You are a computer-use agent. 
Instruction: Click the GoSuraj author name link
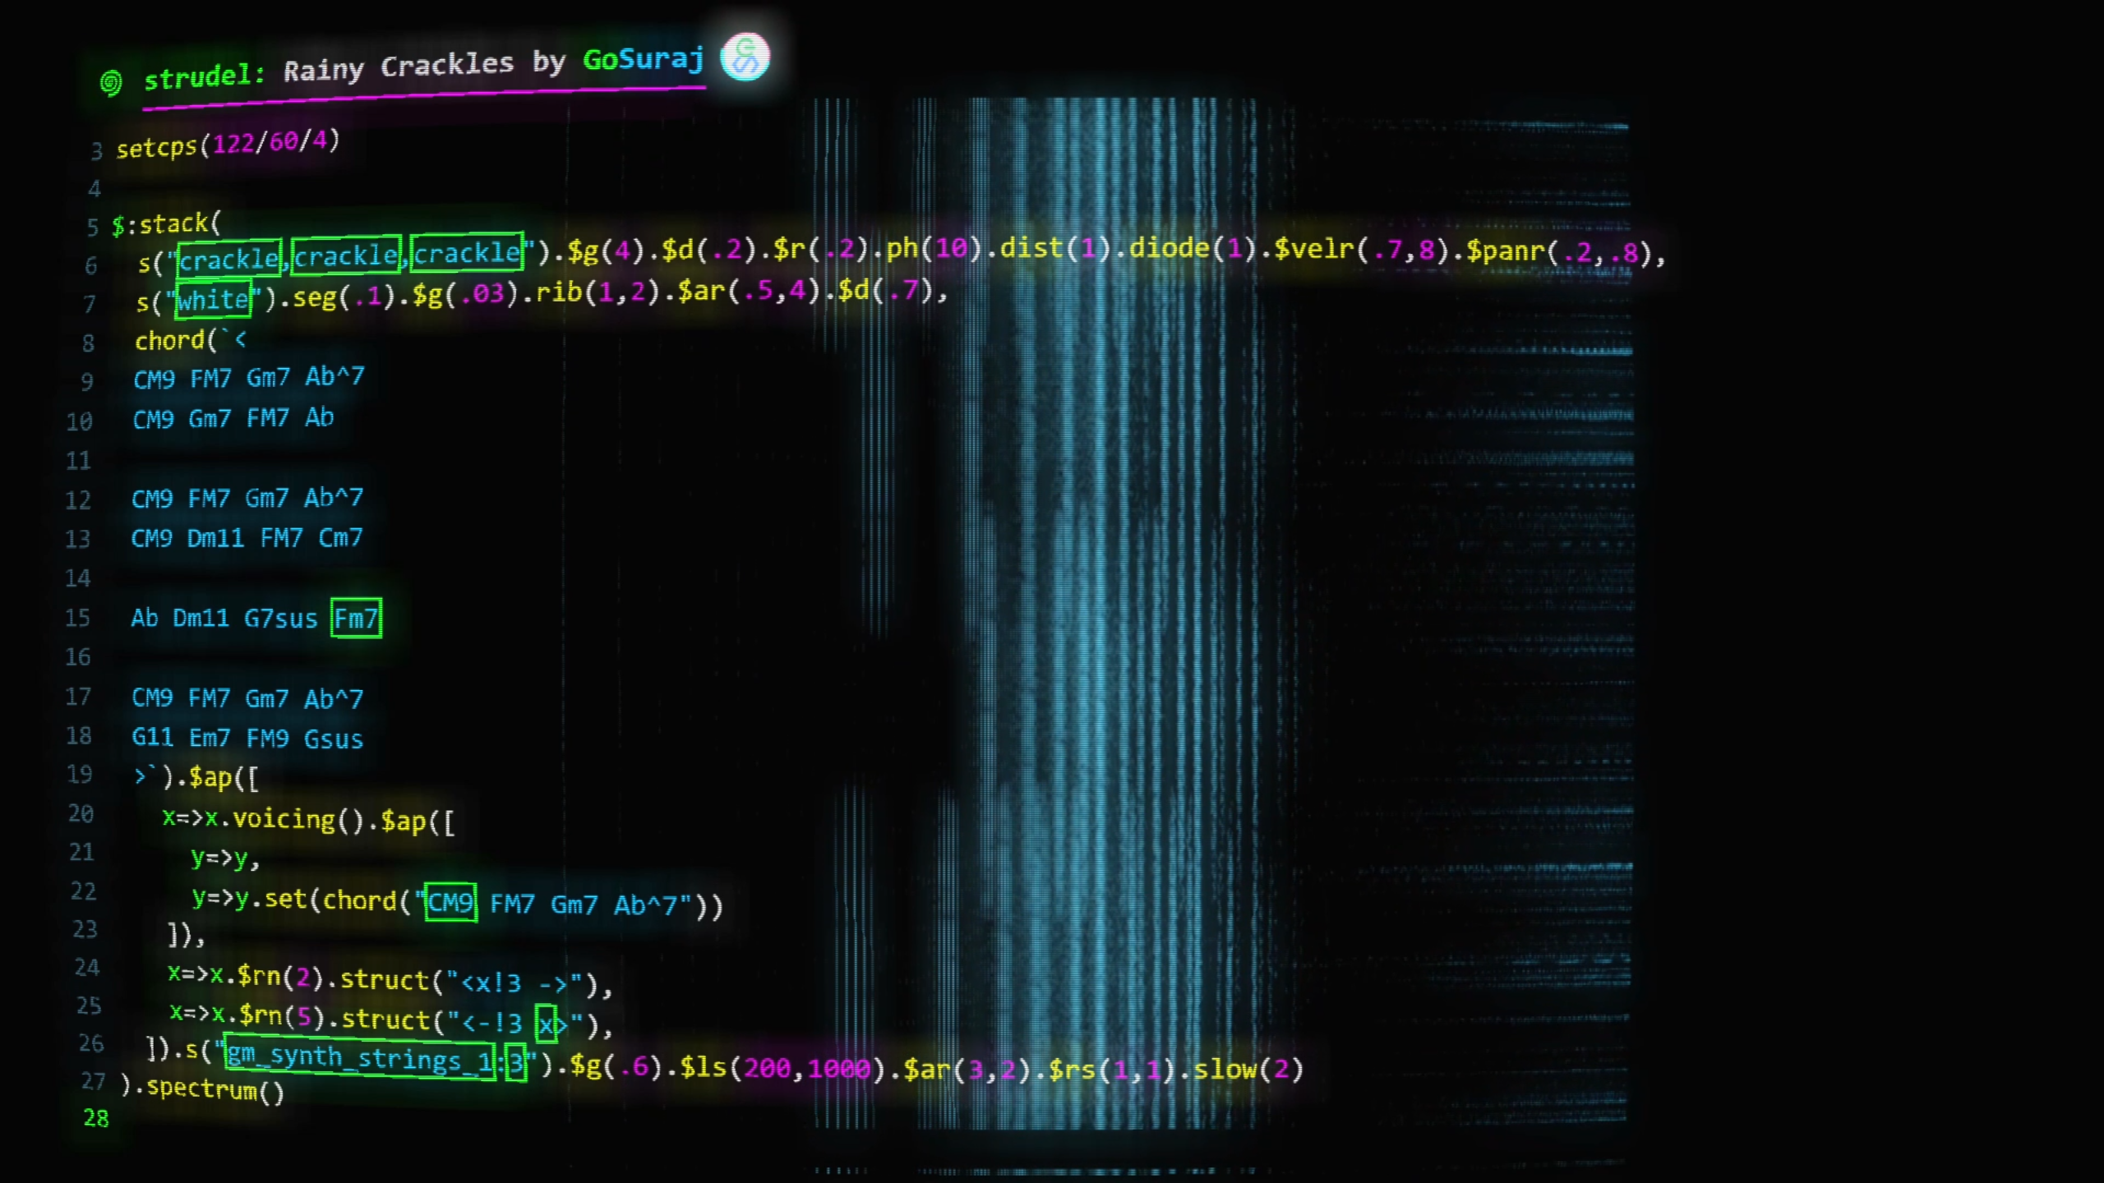point(643,59)
